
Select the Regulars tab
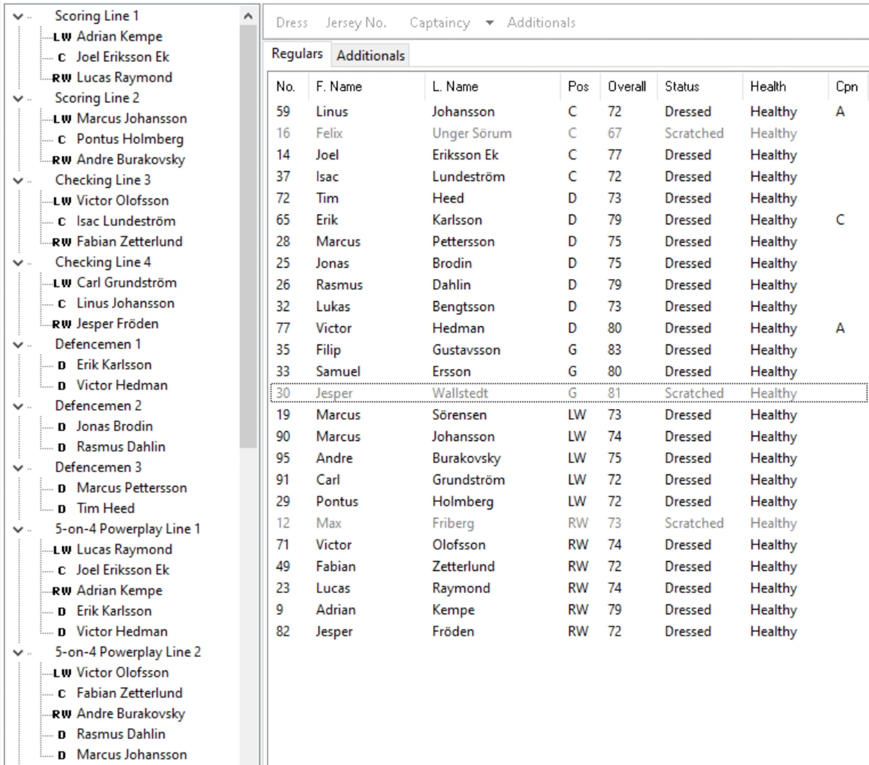[297, 54]
